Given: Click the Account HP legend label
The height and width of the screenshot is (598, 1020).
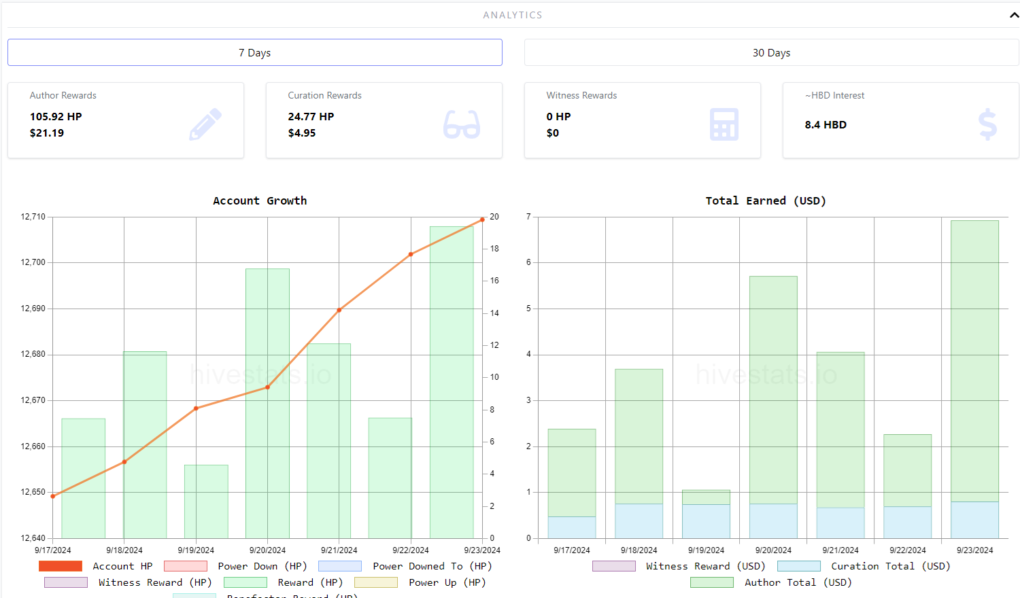Looking at the screenshot, I should [122, 566].
